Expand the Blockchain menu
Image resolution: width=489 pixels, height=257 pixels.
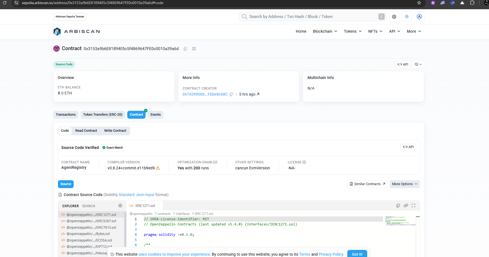click(325, 31)
